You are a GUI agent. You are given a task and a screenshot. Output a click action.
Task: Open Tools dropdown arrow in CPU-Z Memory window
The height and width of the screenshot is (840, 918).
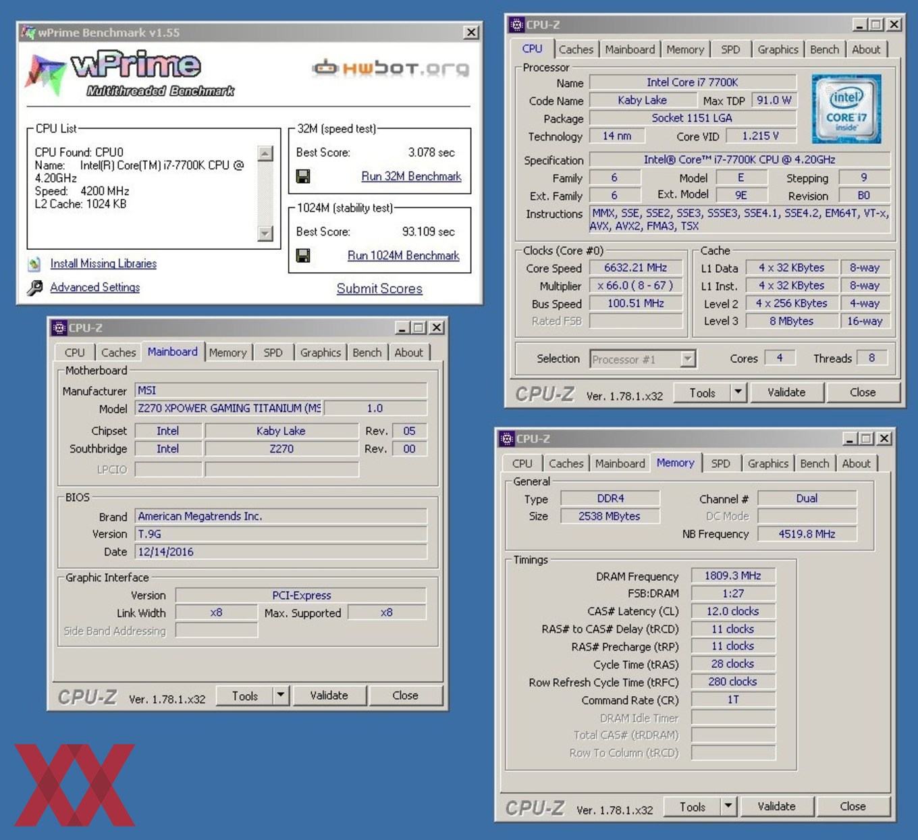click(728, 806)
